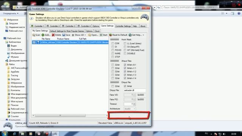The image size is (242, 136).
Task: Uncheck the 64-bit v1.3 Xinput file
Action: coord(125,75)
